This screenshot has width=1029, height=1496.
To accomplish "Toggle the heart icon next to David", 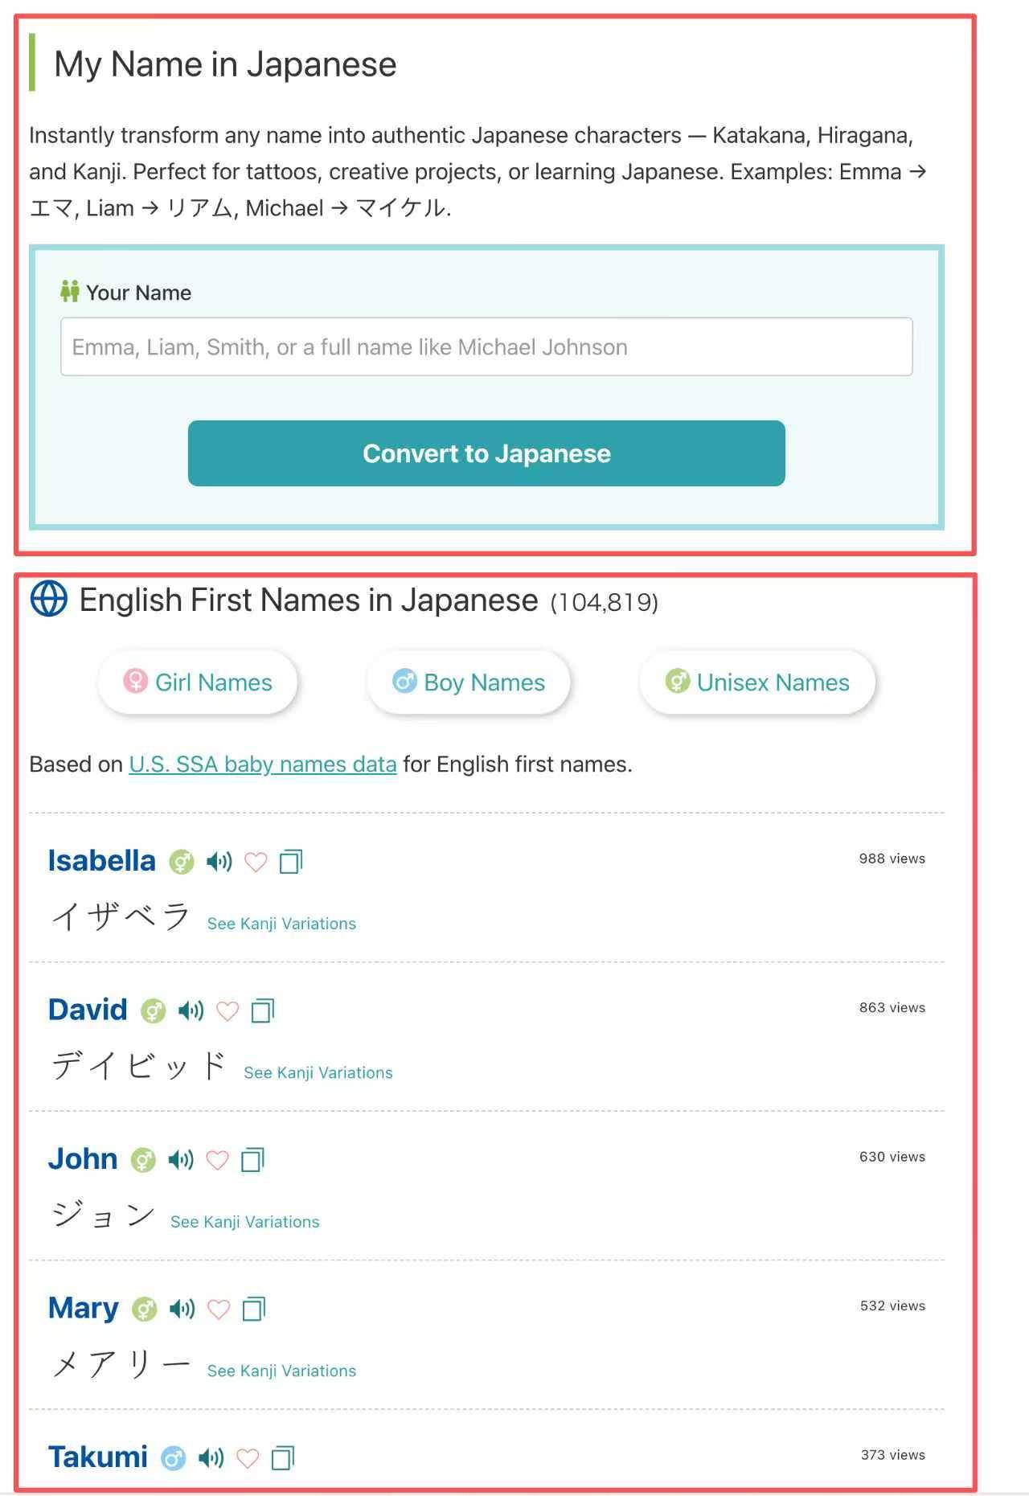I will (228, 1010).
